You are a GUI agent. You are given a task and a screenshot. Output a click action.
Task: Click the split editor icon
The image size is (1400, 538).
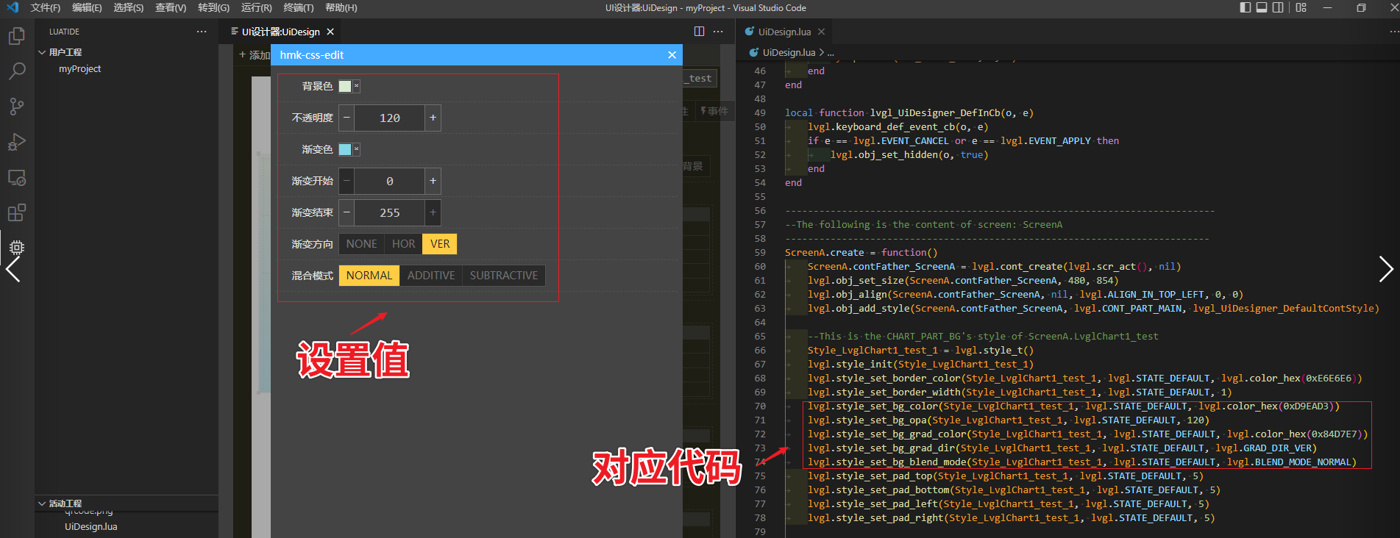[x=699, y=32]
